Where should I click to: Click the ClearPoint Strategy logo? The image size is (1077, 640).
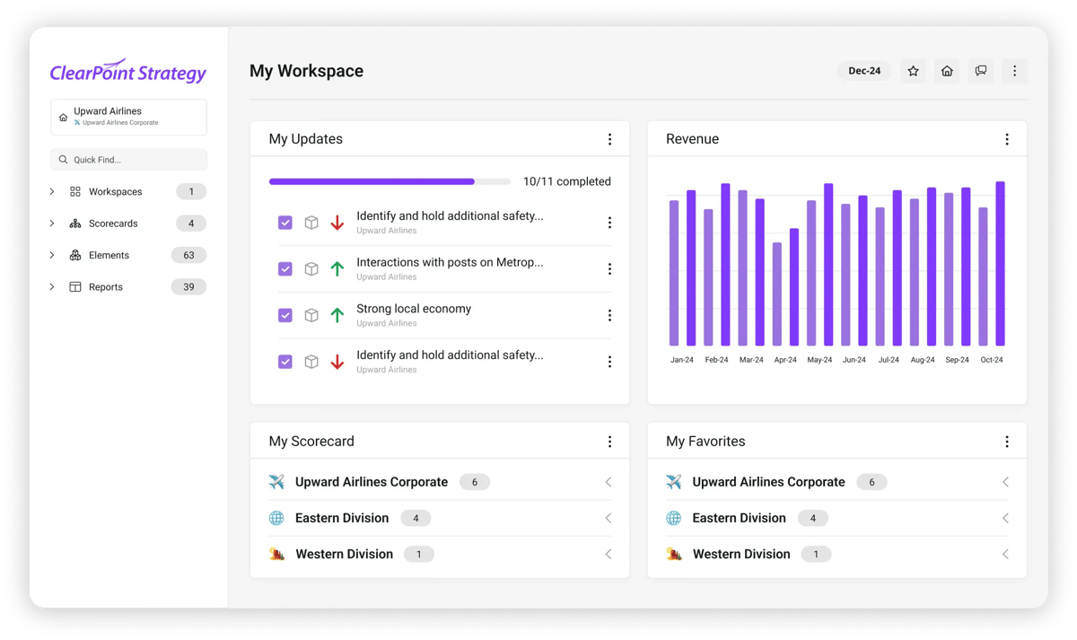(x=128, y=71)
